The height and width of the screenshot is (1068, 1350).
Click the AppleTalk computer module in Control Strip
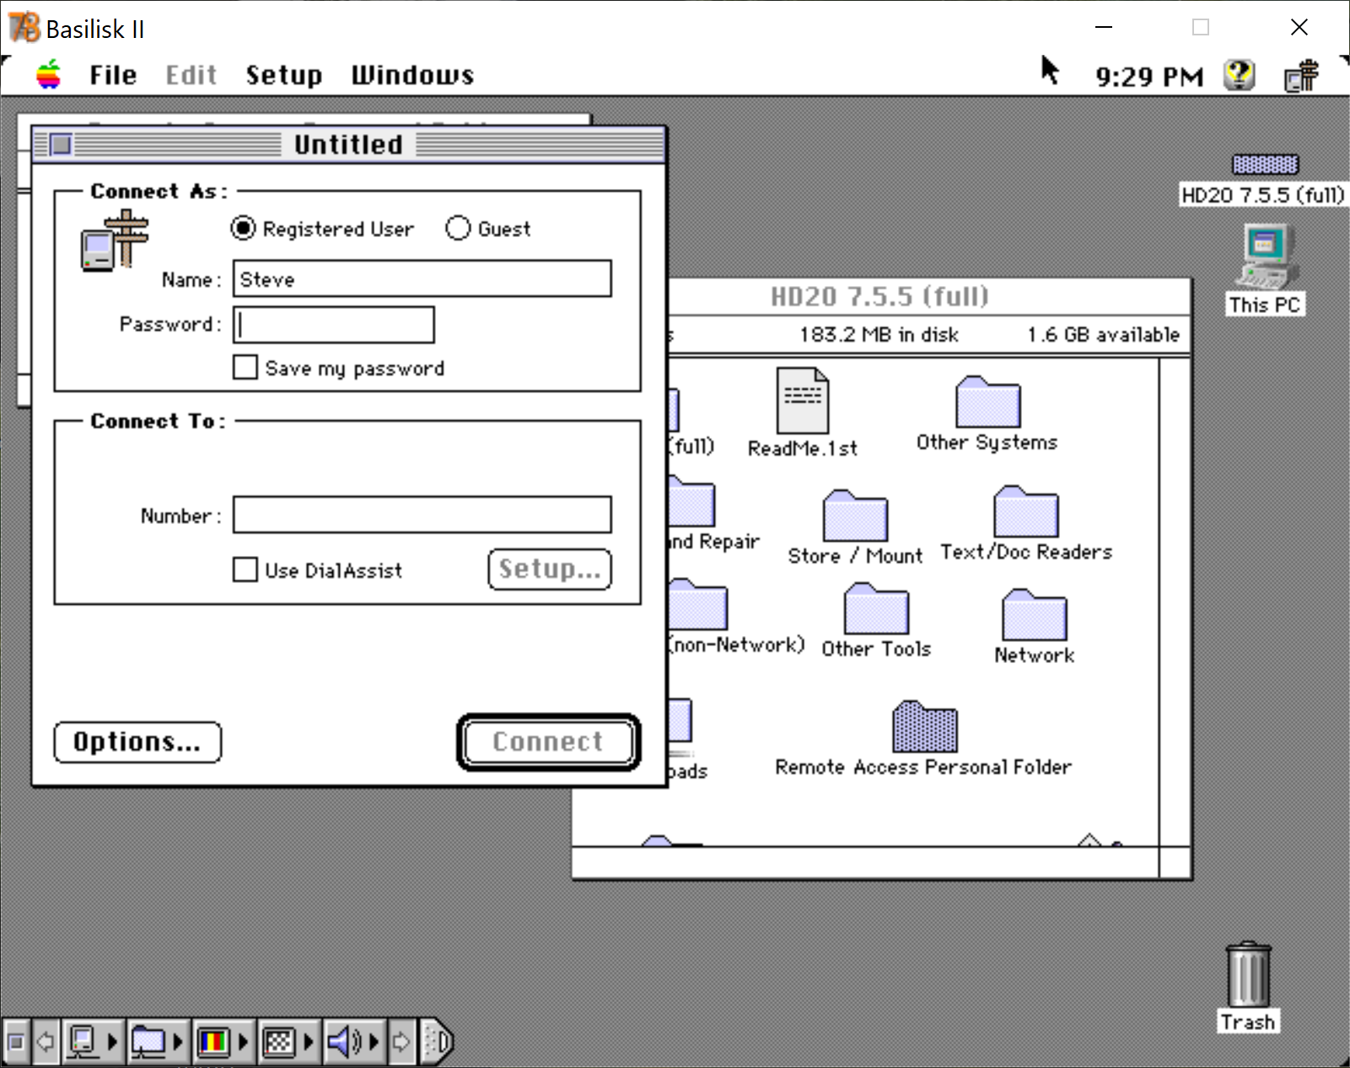pyautogui.click(x=83, y=1042)
